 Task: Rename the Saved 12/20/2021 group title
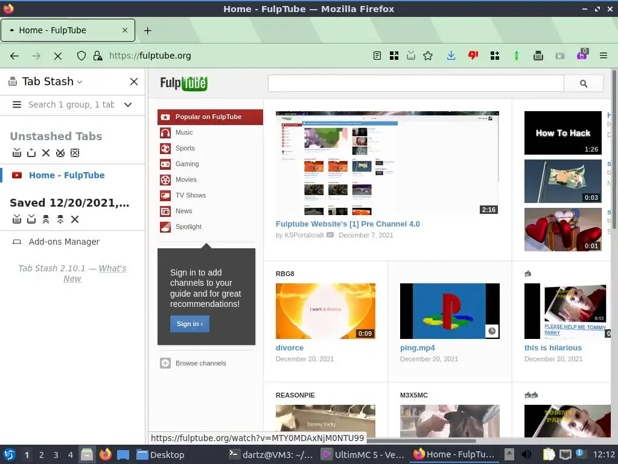coord(69,203)
